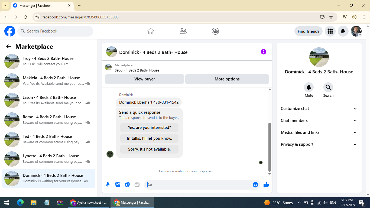Open a new browser tab
The width and height of the screenshot is (370, 208).
click(79, 5)
